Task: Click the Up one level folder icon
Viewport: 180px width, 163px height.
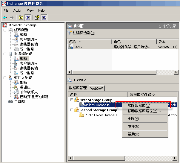Action: pos(21,18)
